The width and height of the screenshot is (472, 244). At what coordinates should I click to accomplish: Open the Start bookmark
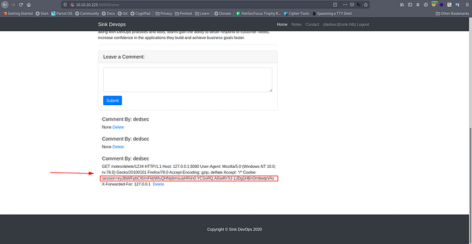click(x=42, y=13)
